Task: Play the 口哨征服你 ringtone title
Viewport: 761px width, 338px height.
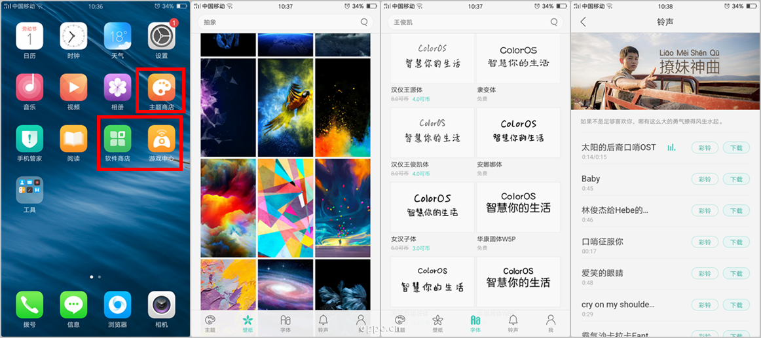Action: tap(603, 241)
